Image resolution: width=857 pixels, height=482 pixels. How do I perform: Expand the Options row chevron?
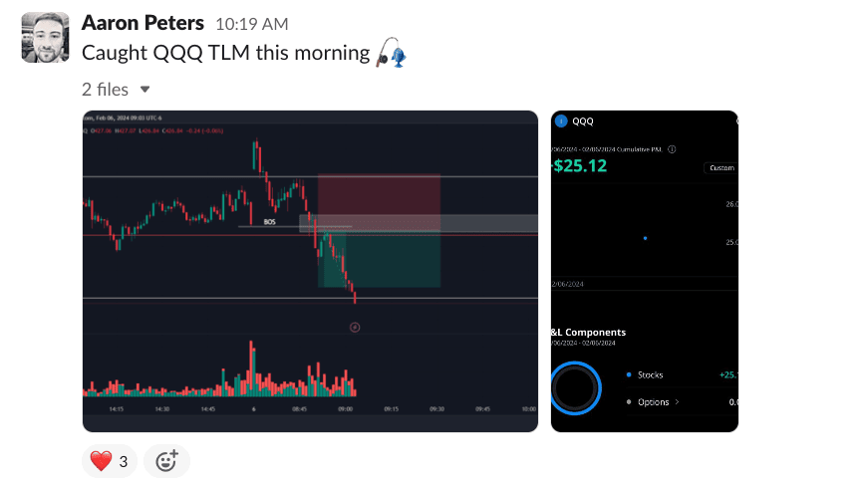678,402
